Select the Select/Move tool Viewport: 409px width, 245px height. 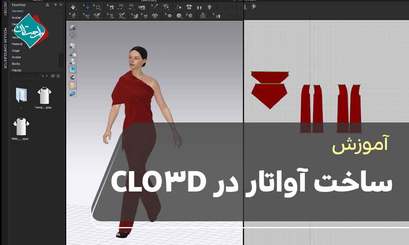tap(88, 7)
